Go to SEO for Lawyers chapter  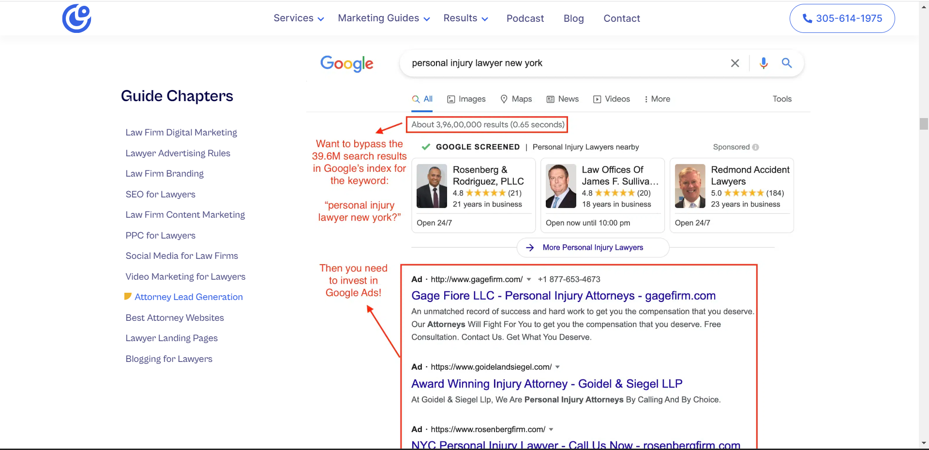pos(160,195)
